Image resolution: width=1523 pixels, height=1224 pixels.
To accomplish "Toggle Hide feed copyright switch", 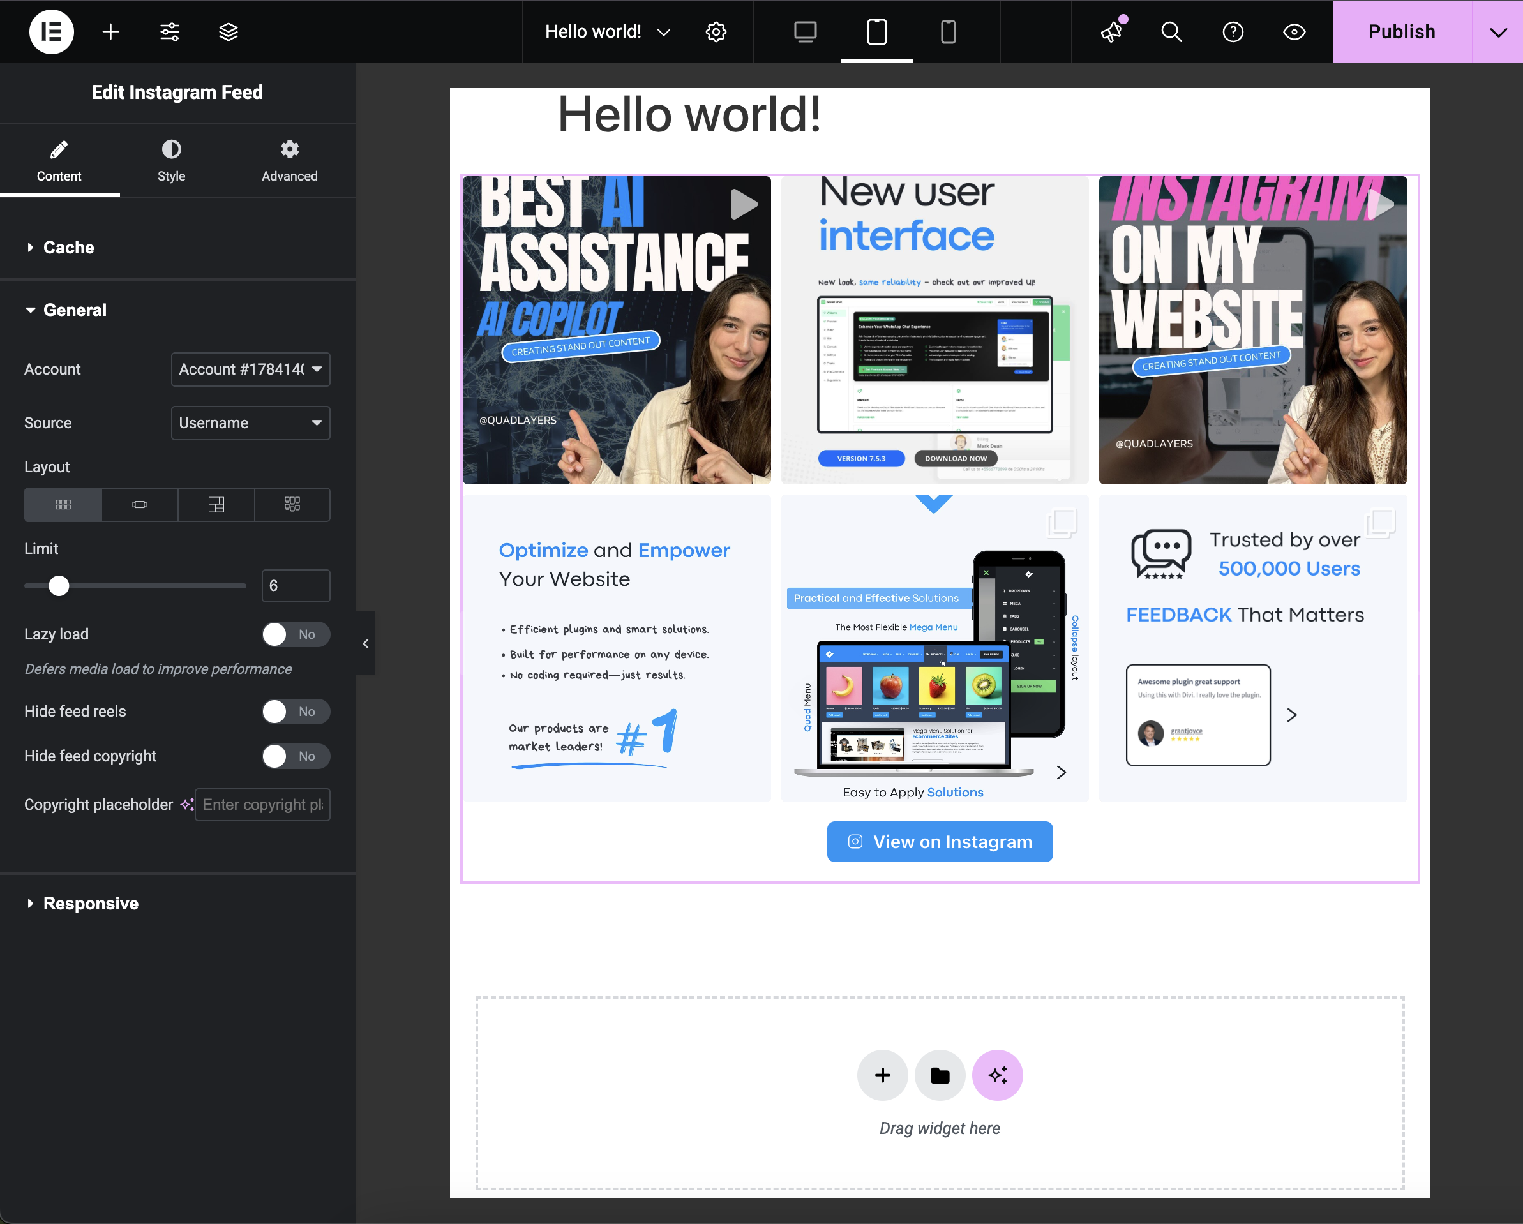I will (x=296, y=756).
